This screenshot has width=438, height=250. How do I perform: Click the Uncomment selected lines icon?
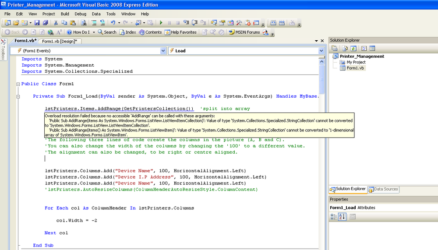pyautogui.click(x=102, y=23)
